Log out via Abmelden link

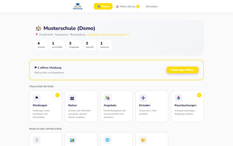pos(152,7)
